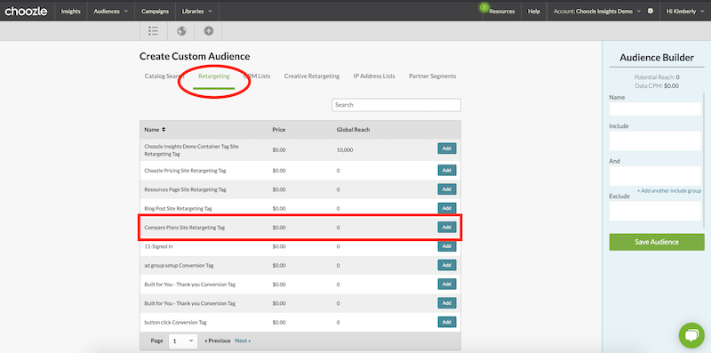Click the Create Custom Audience heading

(x=195, y=56)
